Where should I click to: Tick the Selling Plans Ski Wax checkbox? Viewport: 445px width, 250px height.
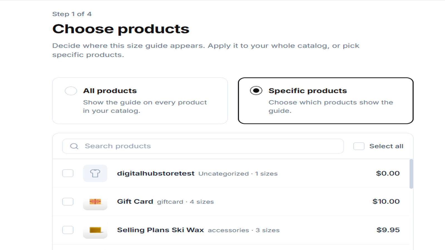(x=68, y=230)
